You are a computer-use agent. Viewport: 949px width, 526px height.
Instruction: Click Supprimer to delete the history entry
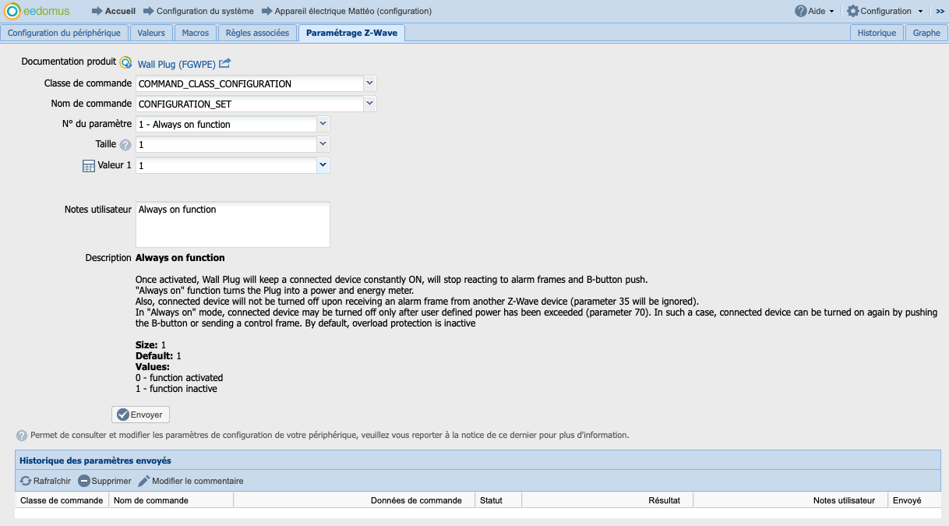pos(104,481)
